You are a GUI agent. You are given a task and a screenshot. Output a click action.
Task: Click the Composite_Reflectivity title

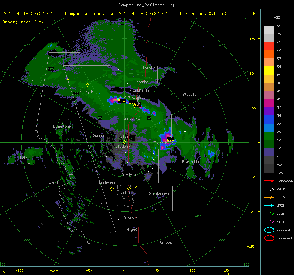click(147, 5)
